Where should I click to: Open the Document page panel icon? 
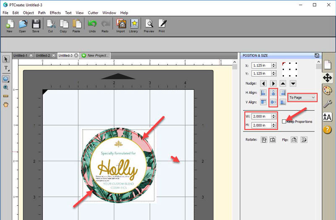pyautogui.click(x=328, y=65)
